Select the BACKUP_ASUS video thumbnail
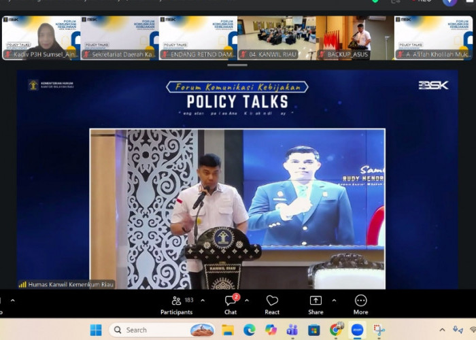Viewport: 476px width, 340px height. tap(355, 38)
